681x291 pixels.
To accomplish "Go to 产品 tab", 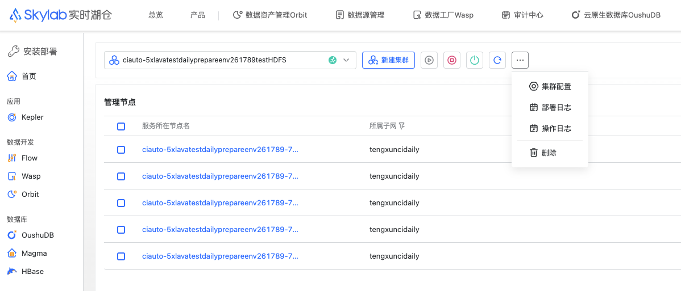I will pos(198,15).
